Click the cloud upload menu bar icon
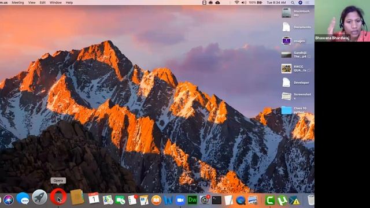Viewport: 370px width, 208px height. [217, 2]
